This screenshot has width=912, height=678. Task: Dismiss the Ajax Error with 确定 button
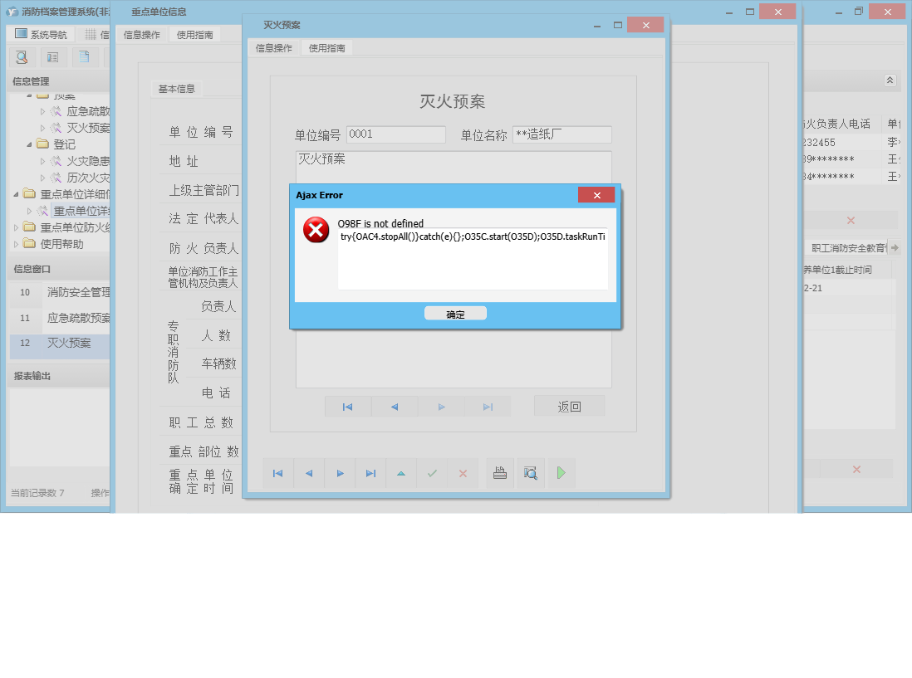[455, 313]
